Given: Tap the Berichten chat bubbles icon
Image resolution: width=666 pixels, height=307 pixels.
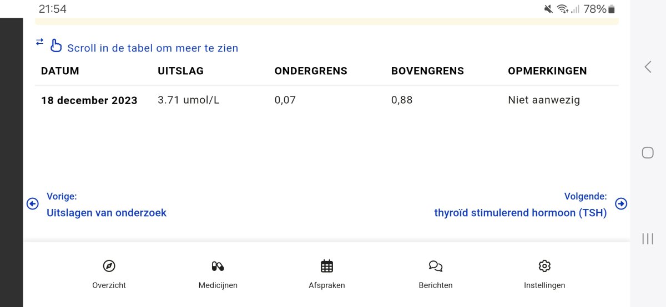Looking at the screenshot, I should (436, 266).
